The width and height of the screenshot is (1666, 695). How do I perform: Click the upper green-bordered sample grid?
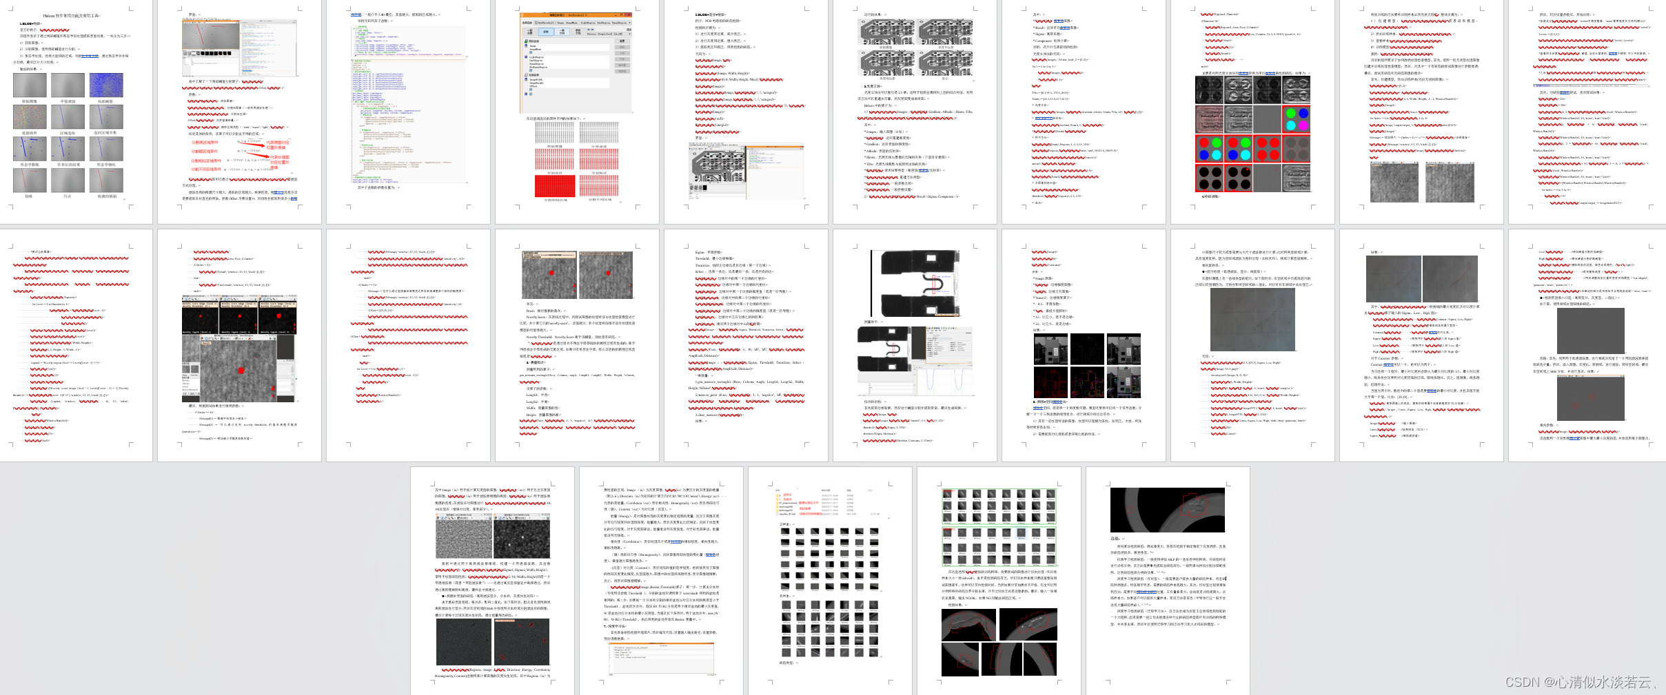click(999, 507)
